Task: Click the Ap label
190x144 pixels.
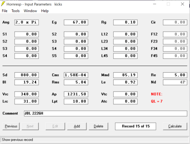Action: [54, 94]
